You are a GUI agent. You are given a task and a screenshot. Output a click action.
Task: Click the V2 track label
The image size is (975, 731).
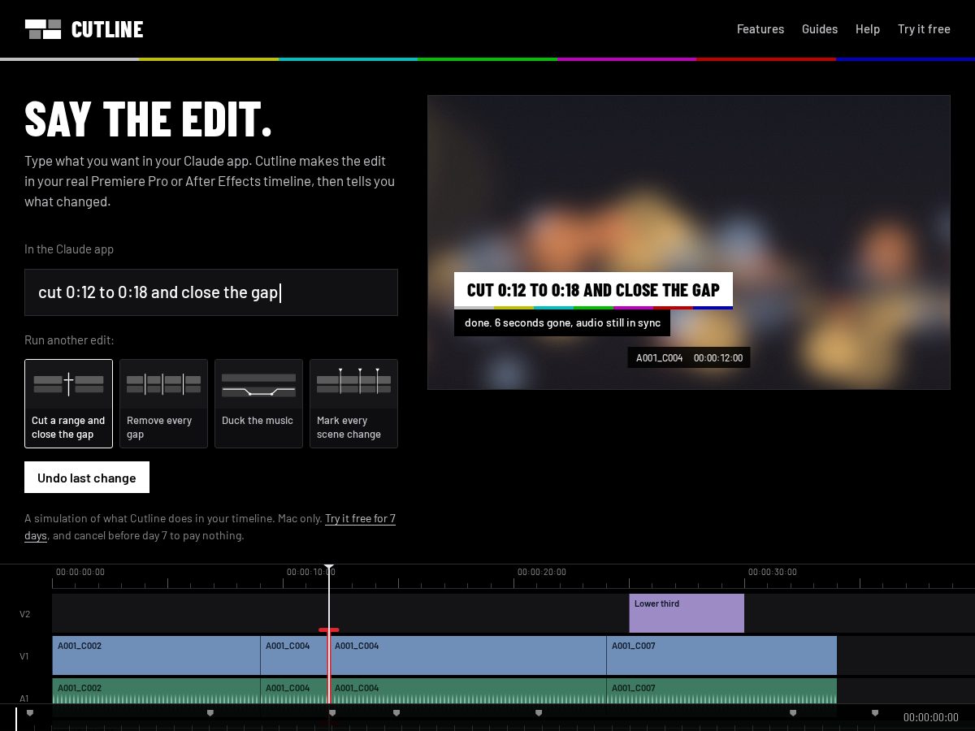pos(24,614)
